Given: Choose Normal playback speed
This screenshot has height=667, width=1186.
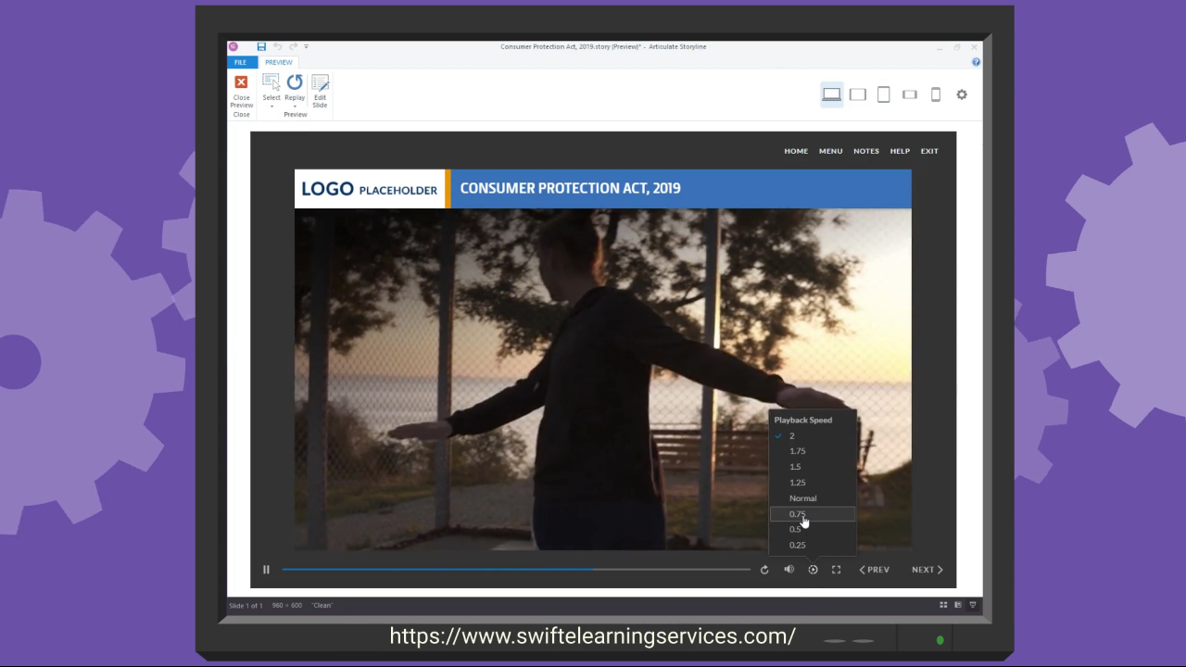Looking at the screenshot, I should [x=814, y=498].
